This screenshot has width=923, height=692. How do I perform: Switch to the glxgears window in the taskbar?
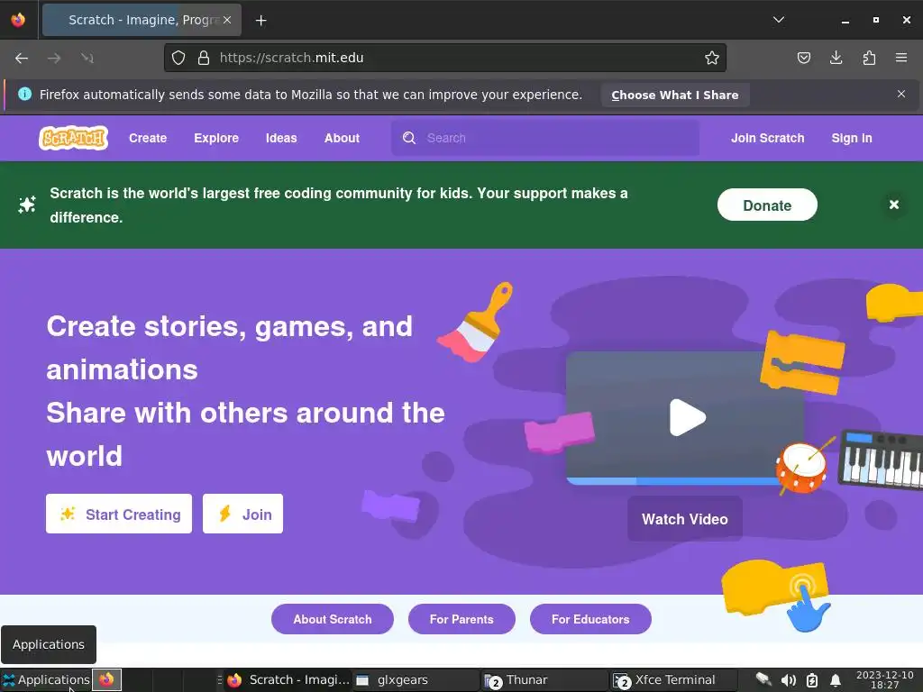[x=416, y=679]
